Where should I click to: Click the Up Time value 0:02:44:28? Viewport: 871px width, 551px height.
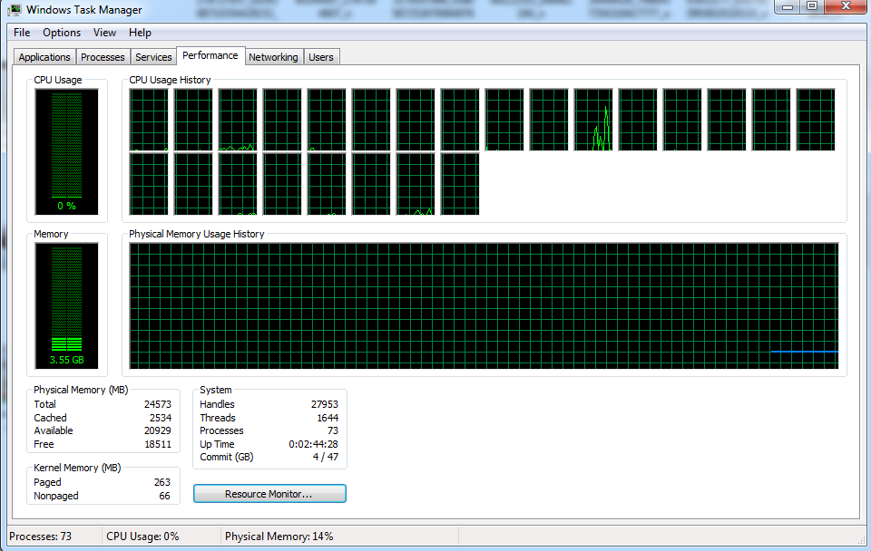click(x=313, y=444)
